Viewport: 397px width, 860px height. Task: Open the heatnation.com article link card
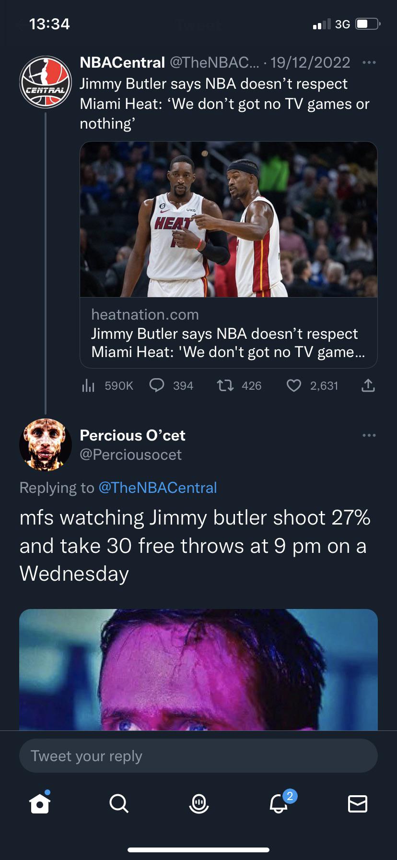point(229,333)
